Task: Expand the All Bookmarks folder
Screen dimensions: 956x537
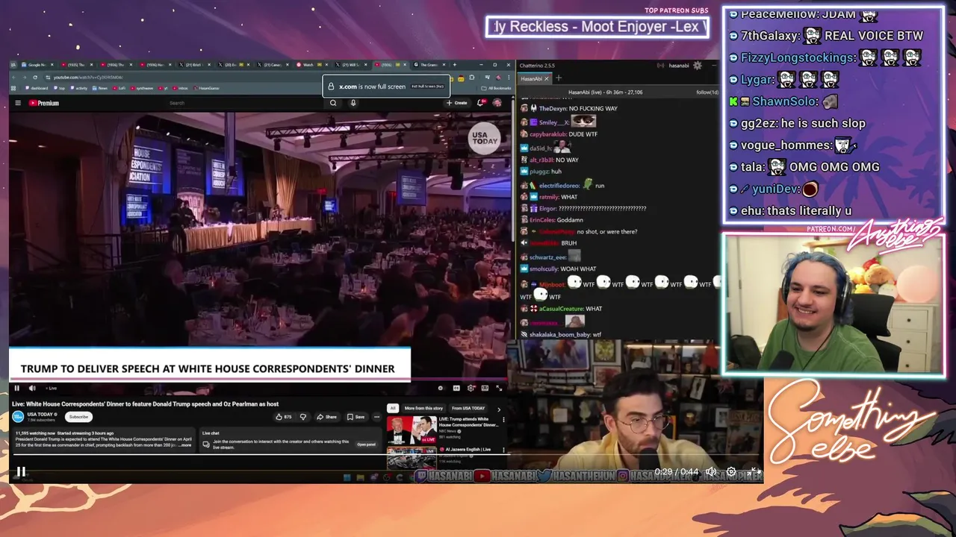Action: click(496, 88)
